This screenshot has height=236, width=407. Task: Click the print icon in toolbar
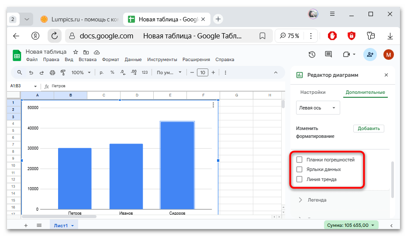[52, 72]
